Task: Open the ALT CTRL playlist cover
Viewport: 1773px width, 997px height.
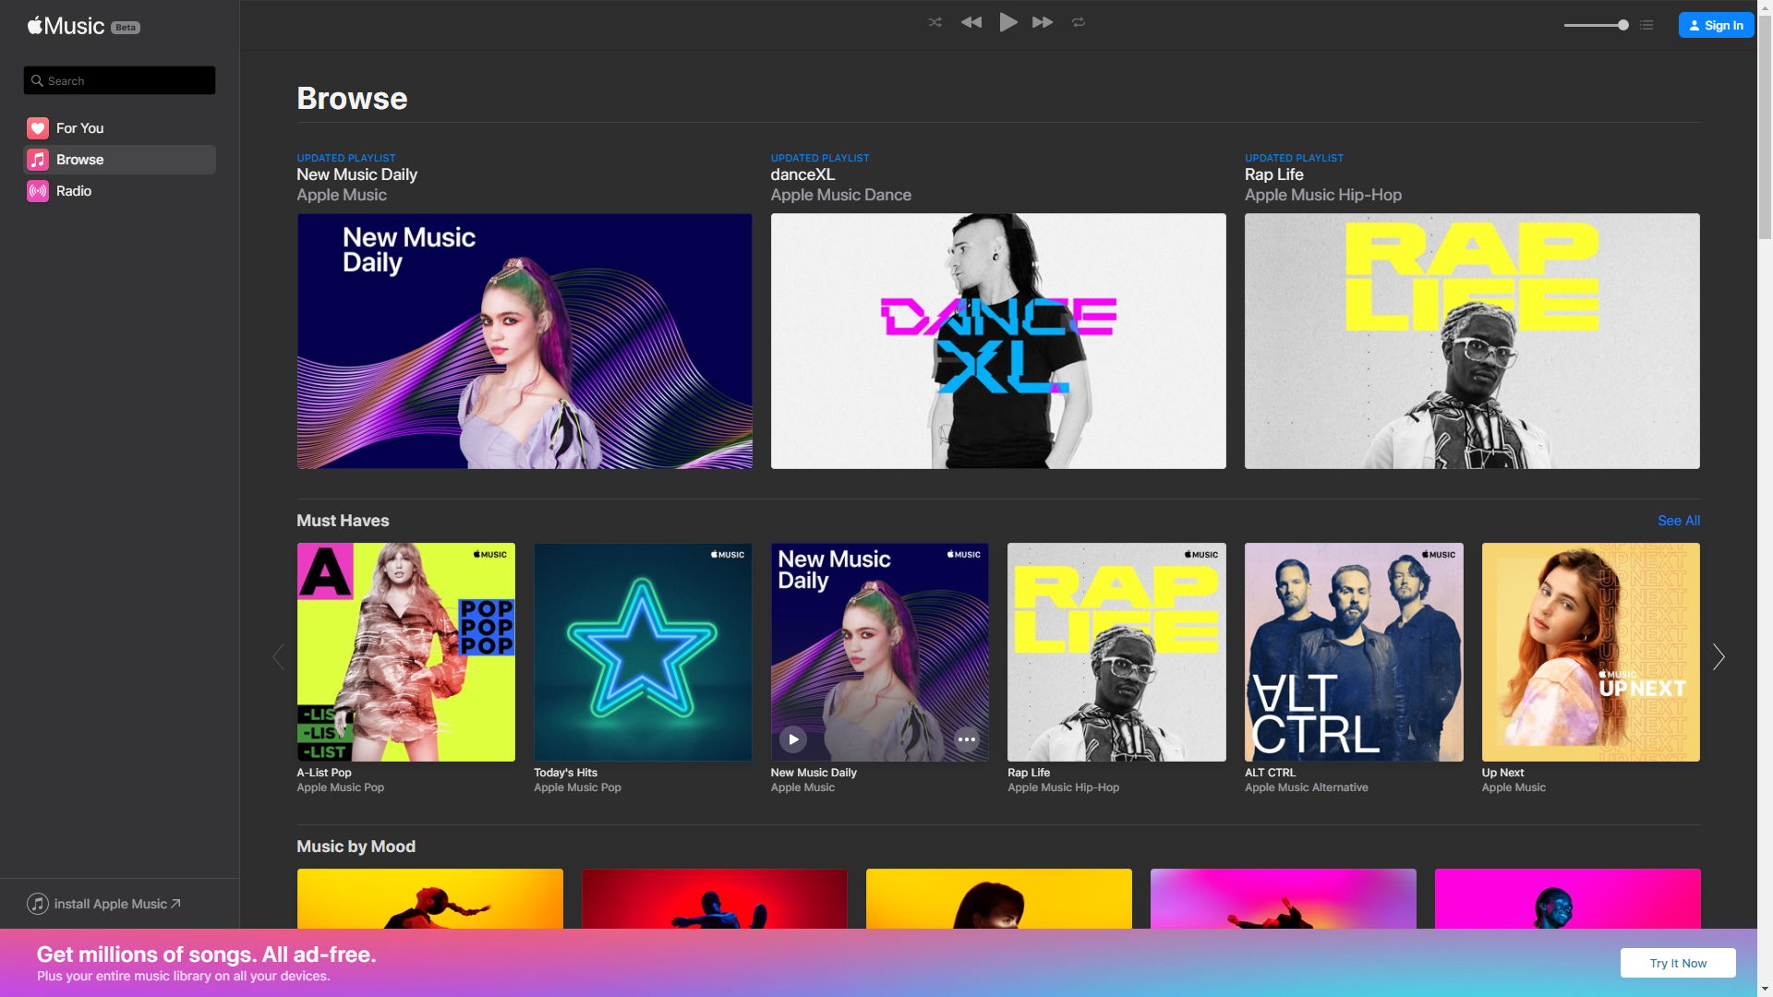Action: [1354, 652]
